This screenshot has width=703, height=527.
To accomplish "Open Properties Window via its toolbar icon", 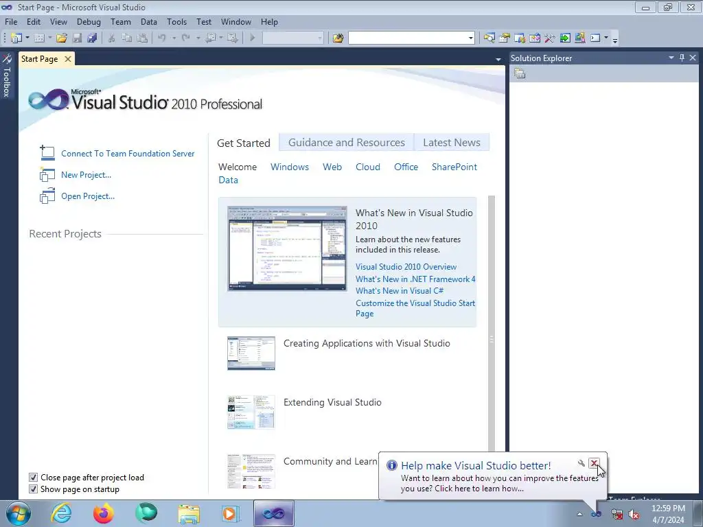I will [505, 38].
